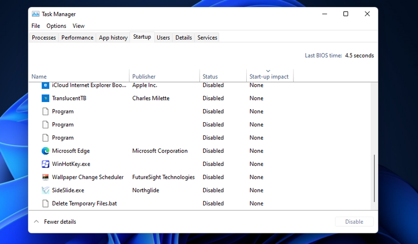This screenshot has width=418, height=244.
Task: Select the Delete Temporary Files.bat file icon
Action: pyautogui.click(x=46, y=204)
